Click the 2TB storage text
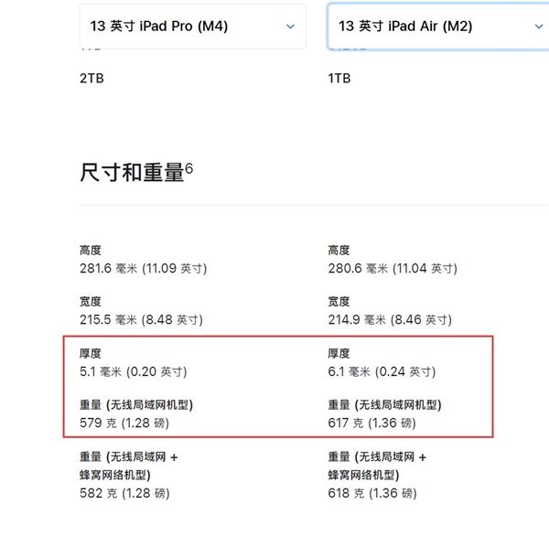Image resolution: width=549 pixels, height=547 pixels. coord(92,79)
